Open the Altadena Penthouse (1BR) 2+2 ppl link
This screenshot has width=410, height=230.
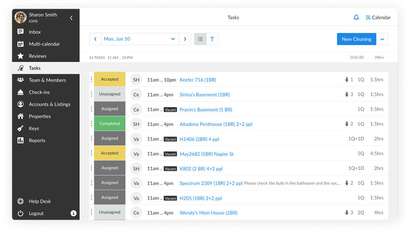[x=216, y=124]
